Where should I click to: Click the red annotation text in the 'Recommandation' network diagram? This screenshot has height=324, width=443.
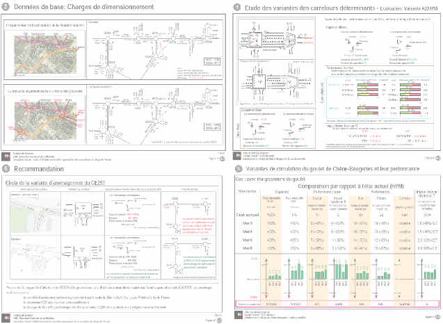point(198,225)
